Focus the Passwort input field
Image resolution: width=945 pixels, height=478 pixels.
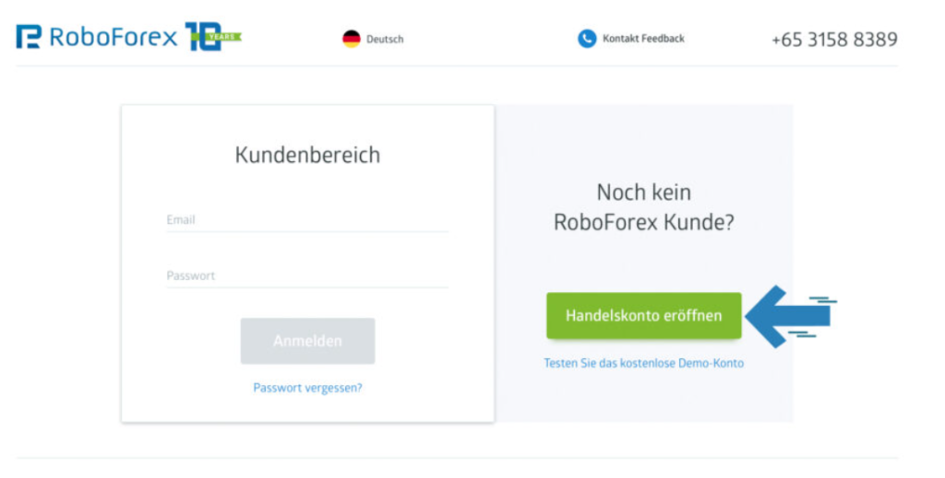coord(307,275)
